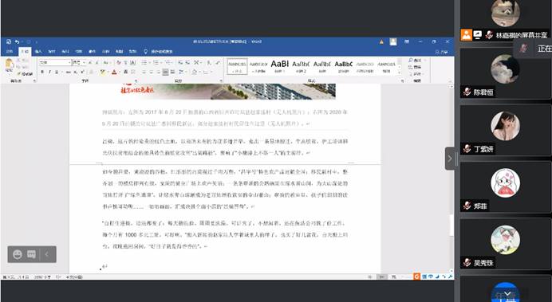The width and height of the screenshot is (552, 302).
Task: Switch to the References tab
Action: pyautogui.click(x=79, y=51)
